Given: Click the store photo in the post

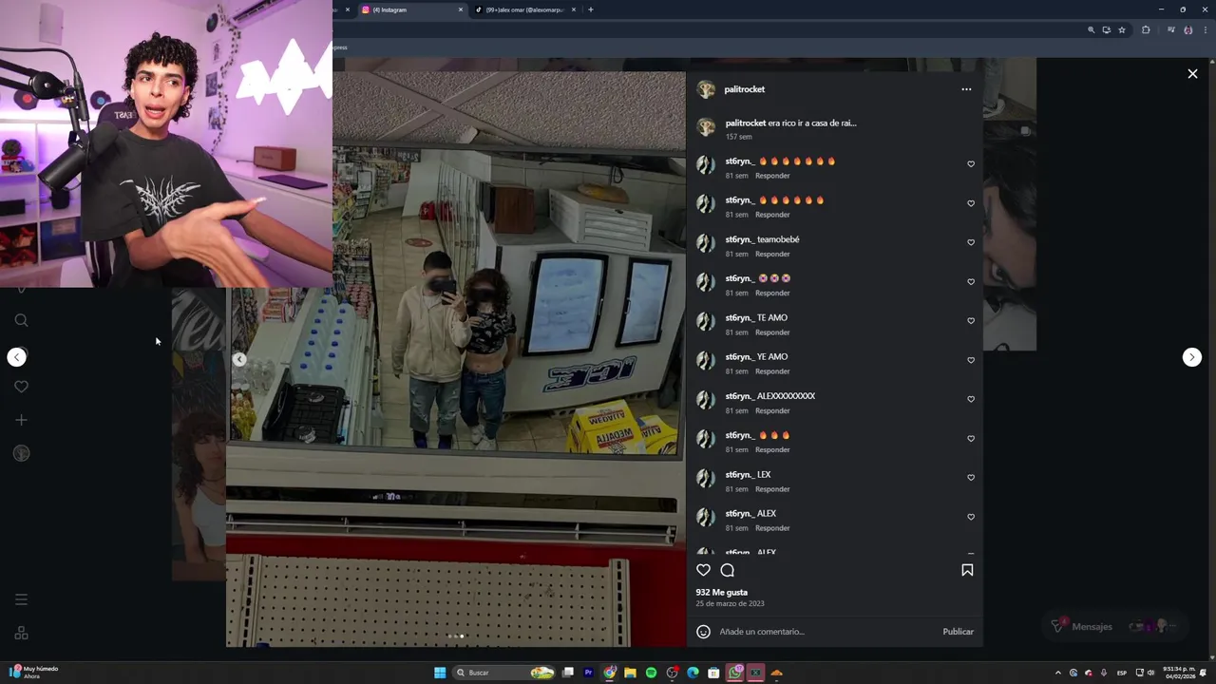Looking at the screenshot, I should click(455, 359).
